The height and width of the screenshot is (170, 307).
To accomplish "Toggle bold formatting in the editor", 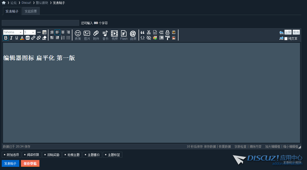I will (x=5, y=38).
